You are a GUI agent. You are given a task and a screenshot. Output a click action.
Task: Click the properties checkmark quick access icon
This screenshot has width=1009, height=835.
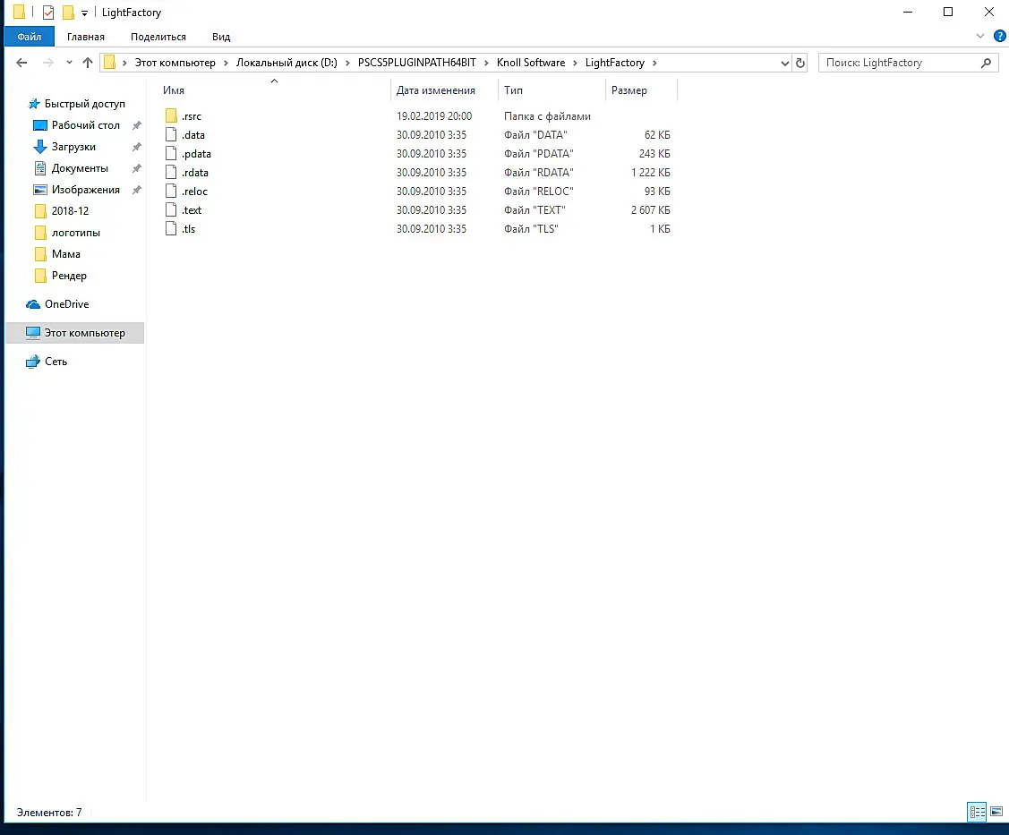(x=48, y=13)
